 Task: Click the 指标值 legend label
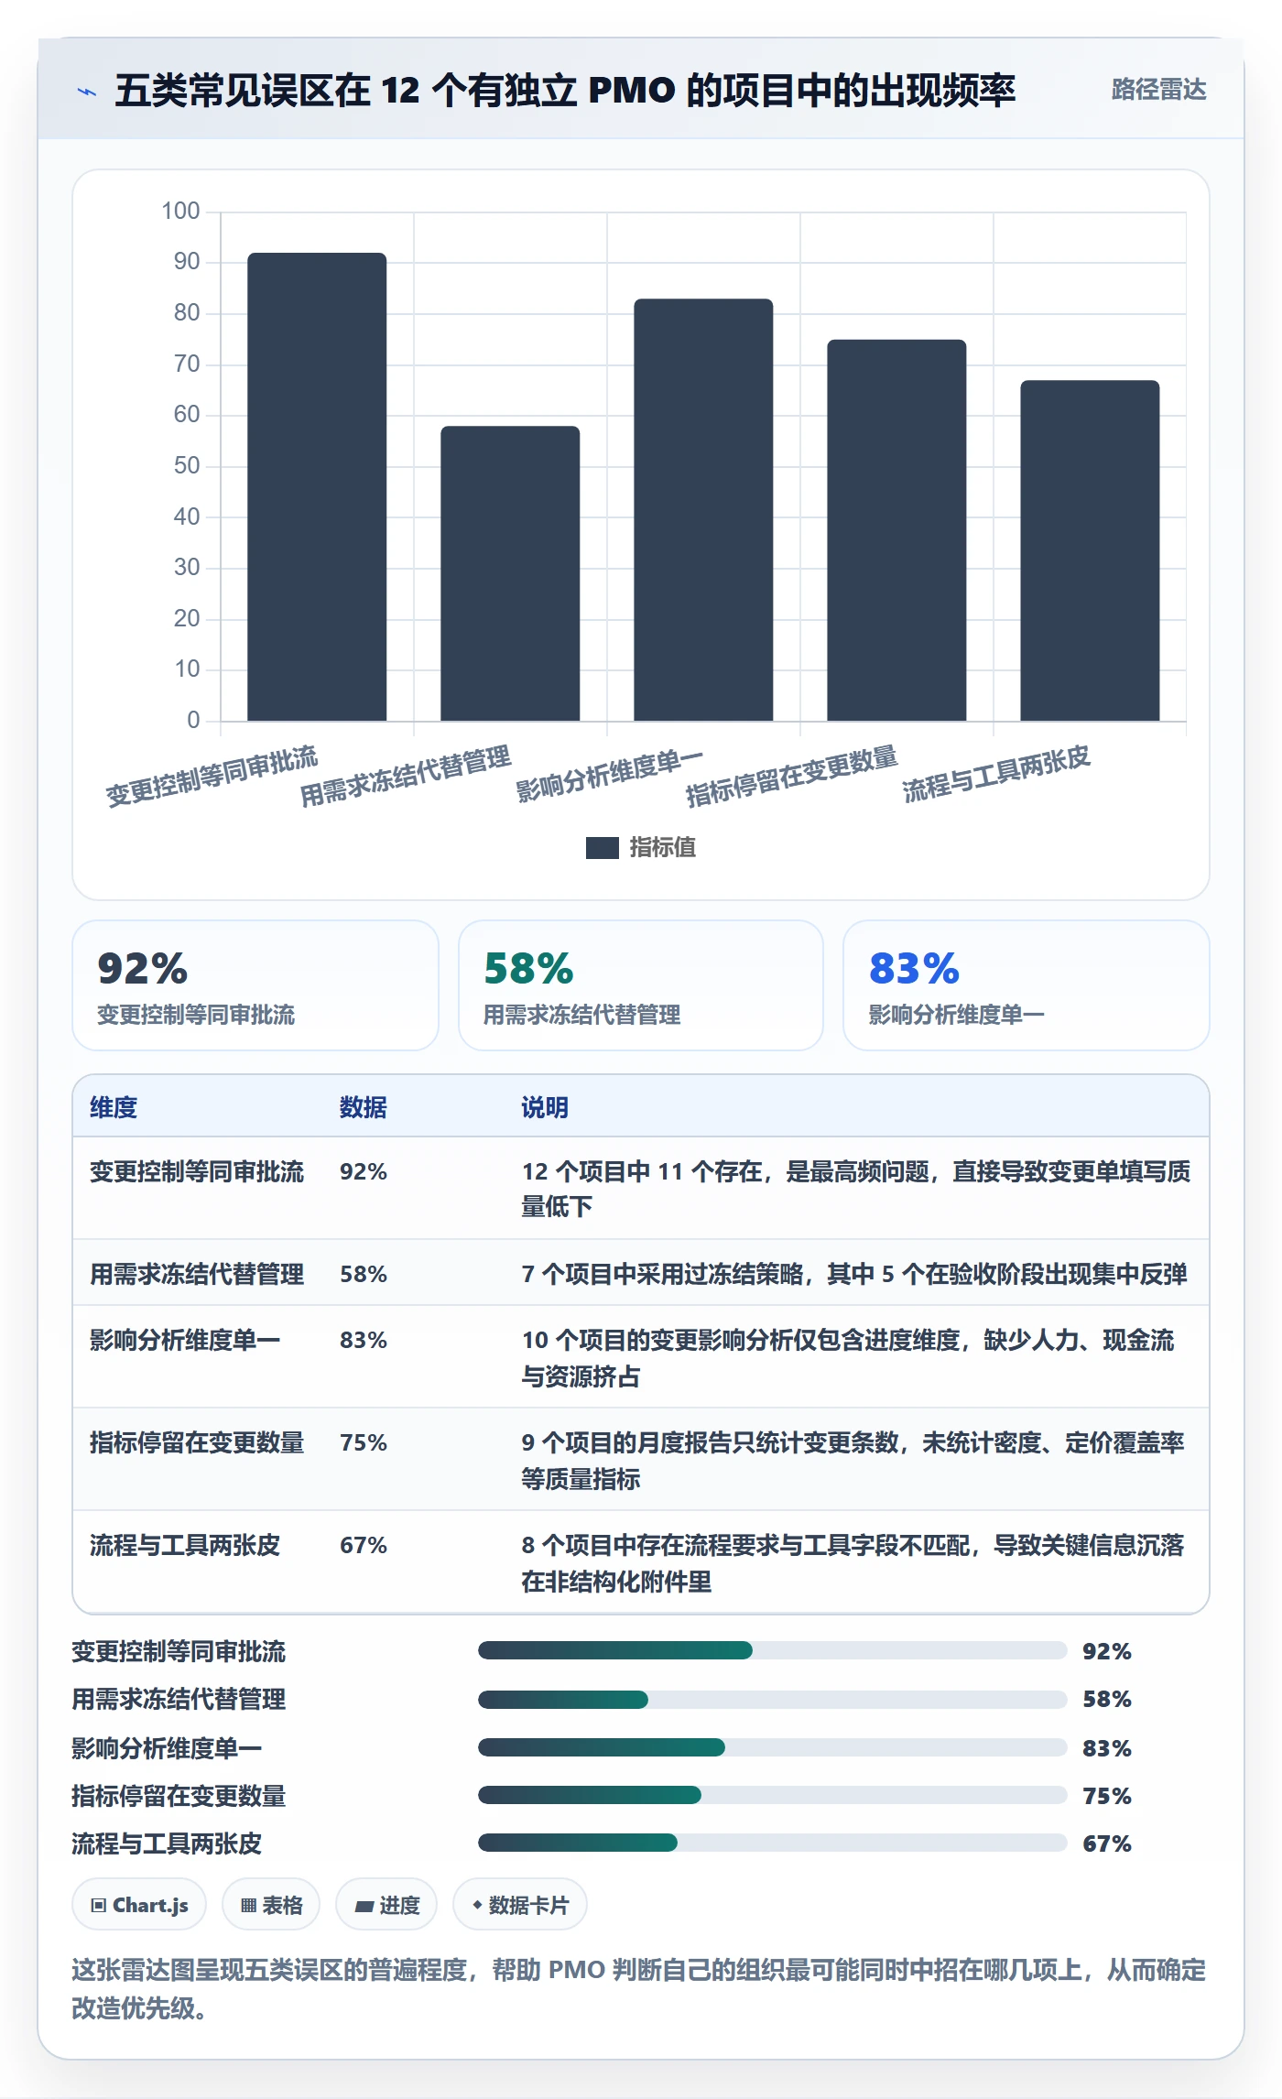point(663,847)
